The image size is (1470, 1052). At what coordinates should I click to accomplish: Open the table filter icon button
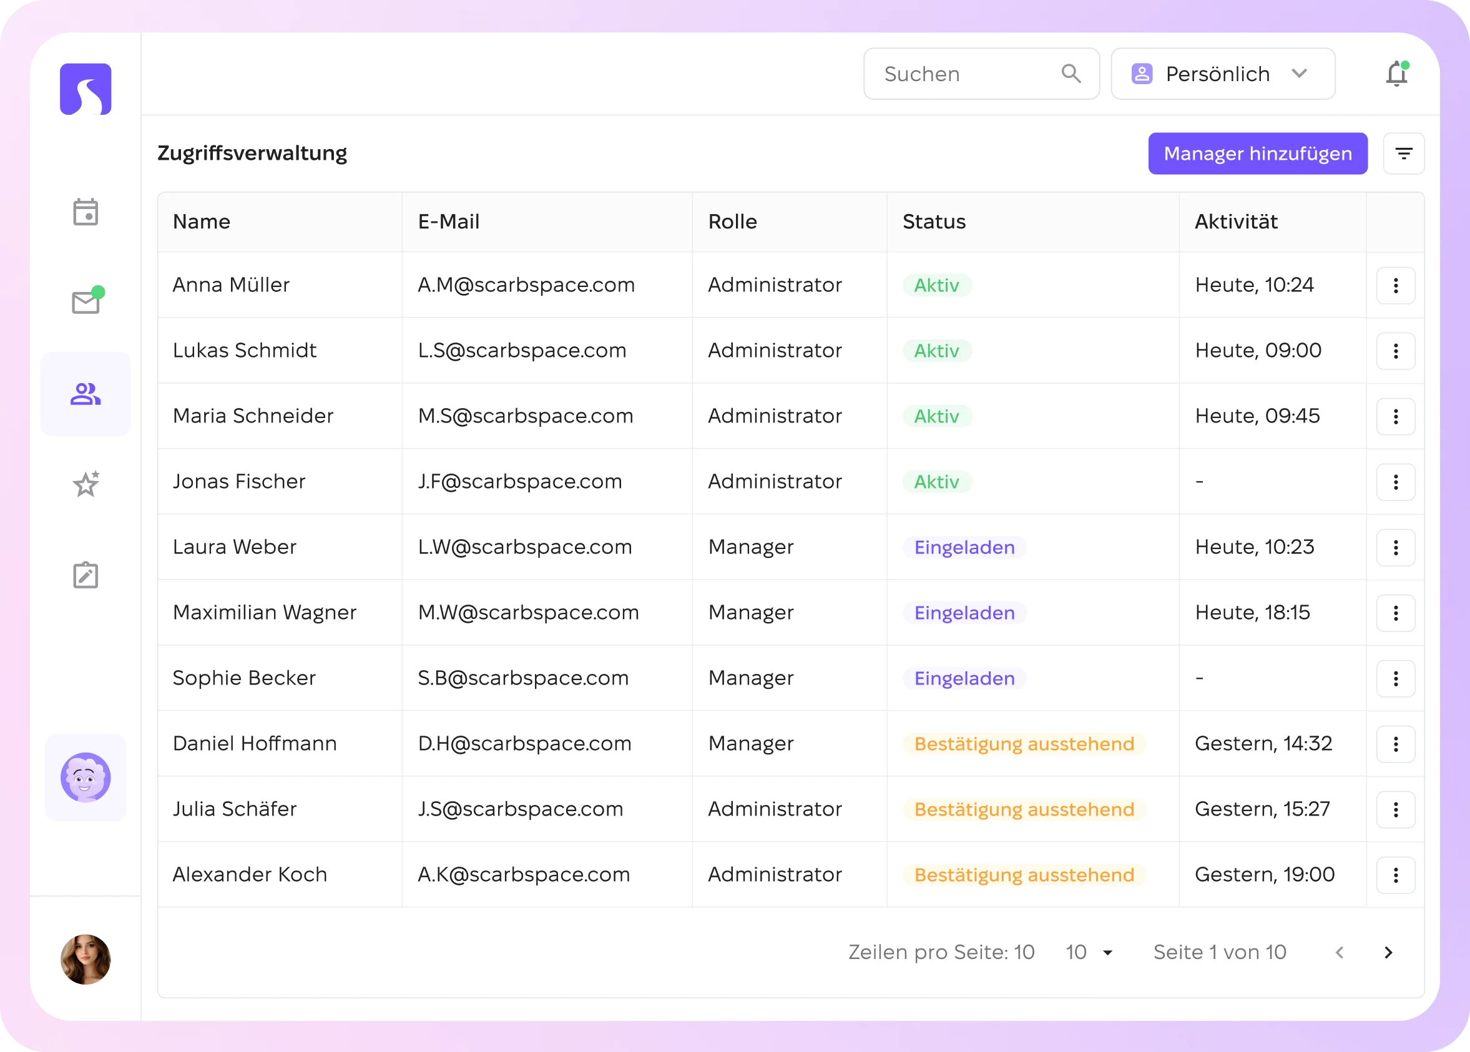(x=1403, y=153)
